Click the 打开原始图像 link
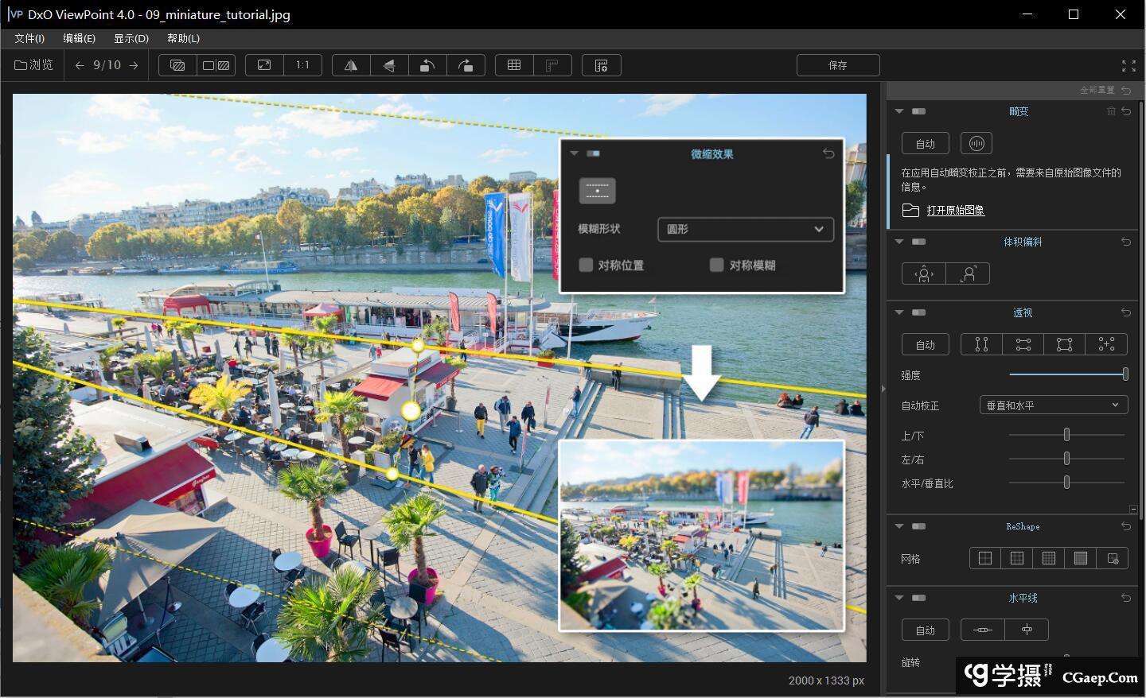Viewport: 1146px width, 698px height. pos(955,210)
